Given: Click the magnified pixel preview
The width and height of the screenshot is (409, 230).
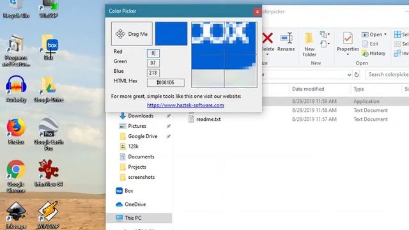Looking at the screenshot, I should point(224,54).
